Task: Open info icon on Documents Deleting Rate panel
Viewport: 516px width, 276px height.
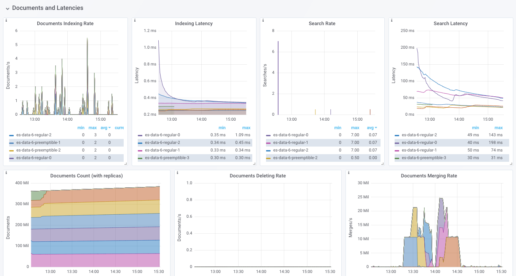Action: pos(177,172)
